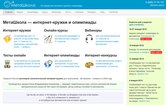
Task: Click the globe with clock icon
Action: pyautogui.click(x=48, y=64)
